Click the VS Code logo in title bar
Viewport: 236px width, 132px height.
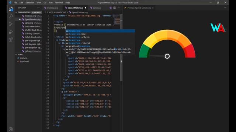tap(10, 3)
